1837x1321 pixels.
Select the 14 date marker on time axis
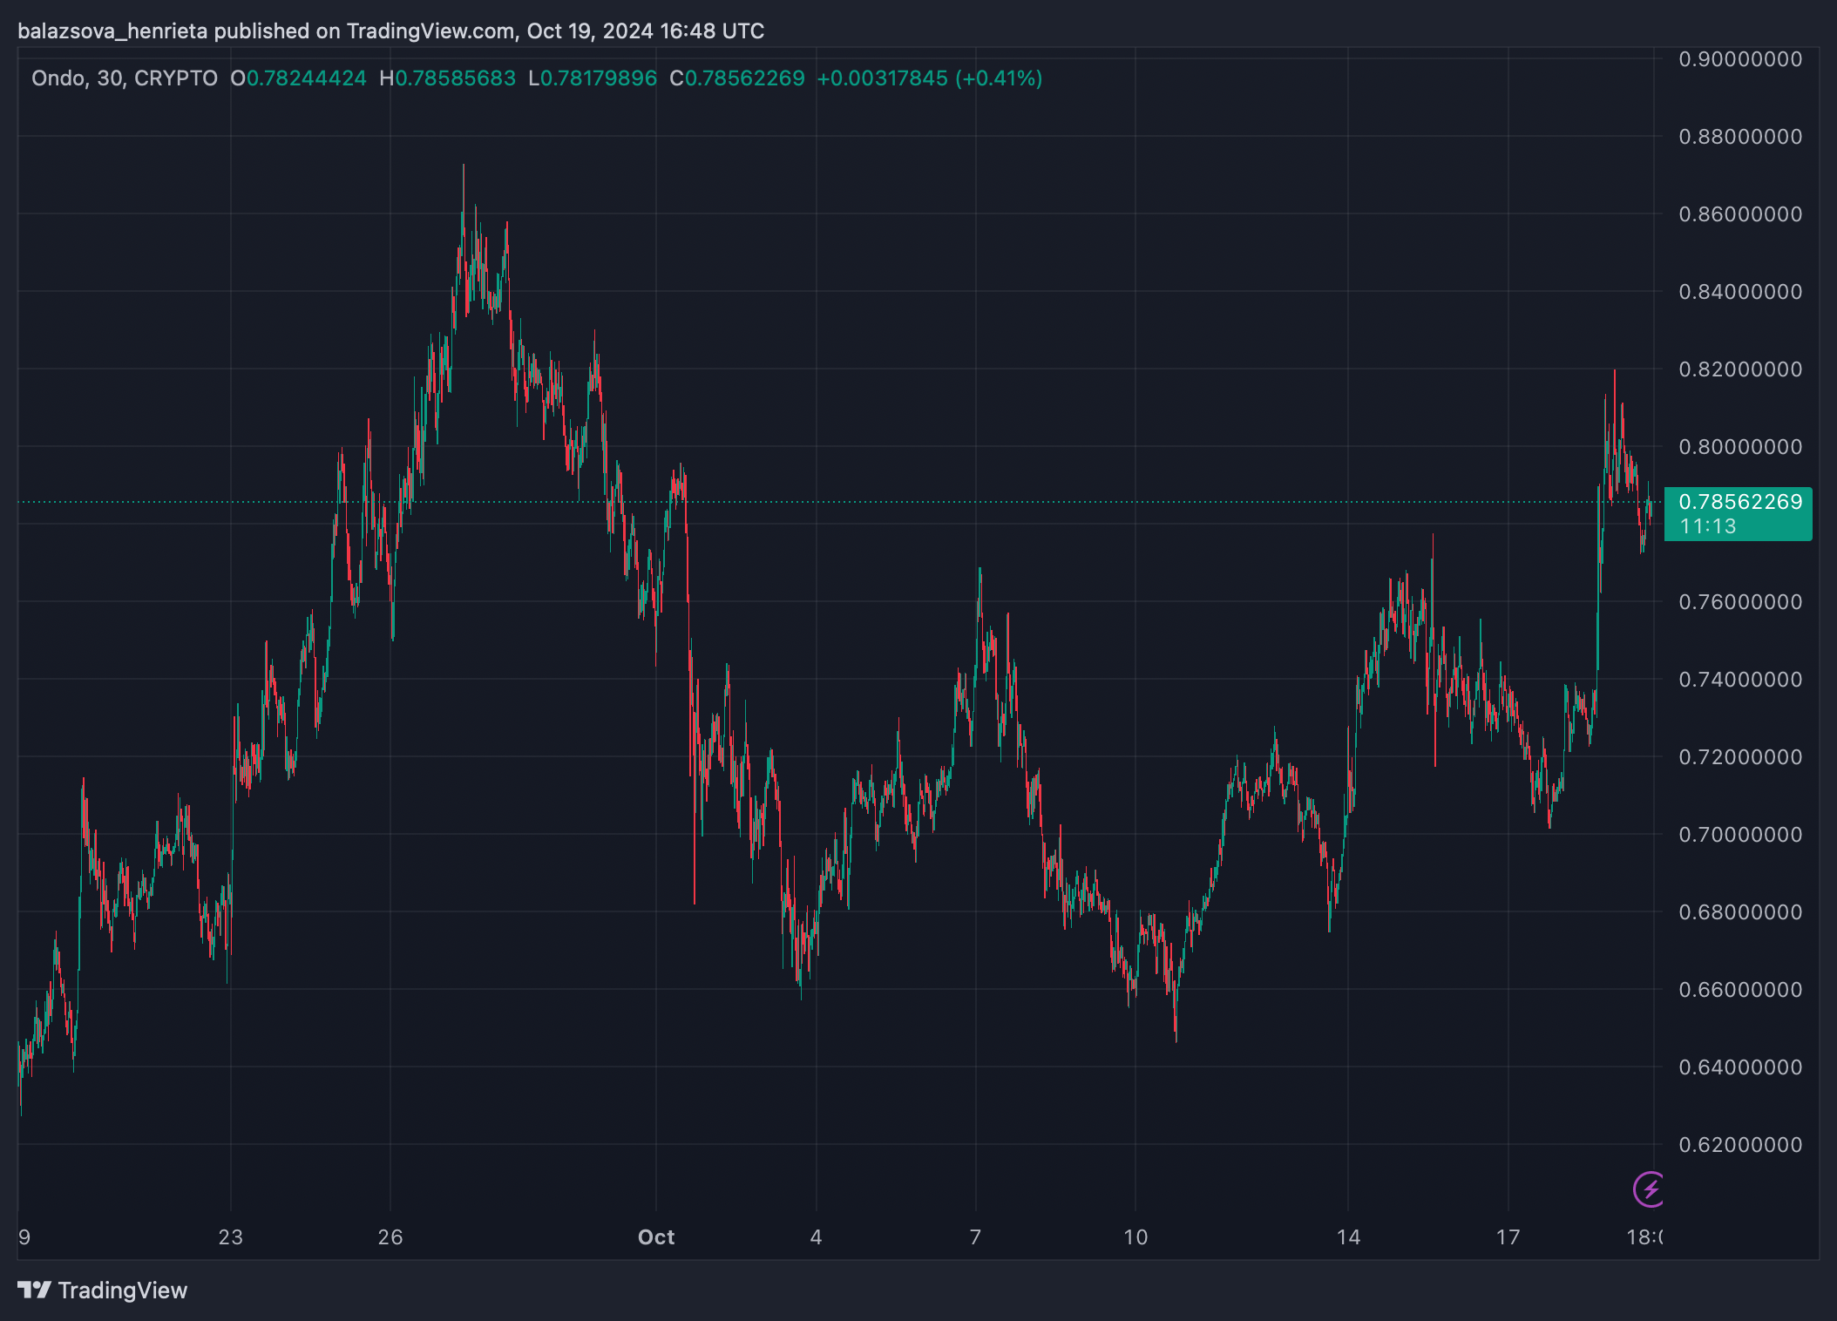1348,1237
